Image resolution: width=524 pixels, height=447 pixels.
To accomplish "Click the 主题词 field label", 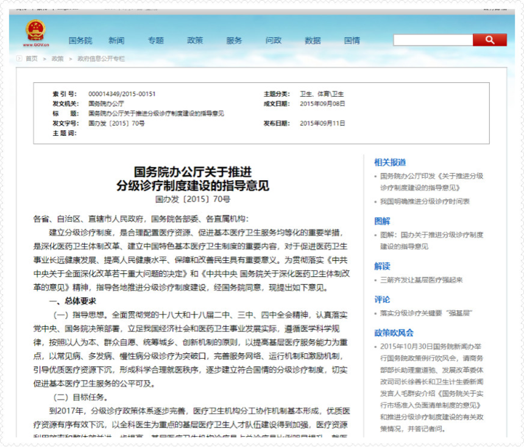I will tap(65, 133).
